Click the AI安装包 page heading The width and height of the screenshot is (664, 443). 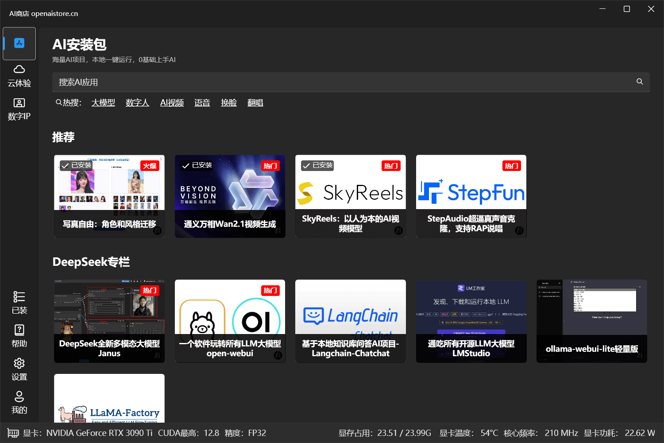point(79,44)
